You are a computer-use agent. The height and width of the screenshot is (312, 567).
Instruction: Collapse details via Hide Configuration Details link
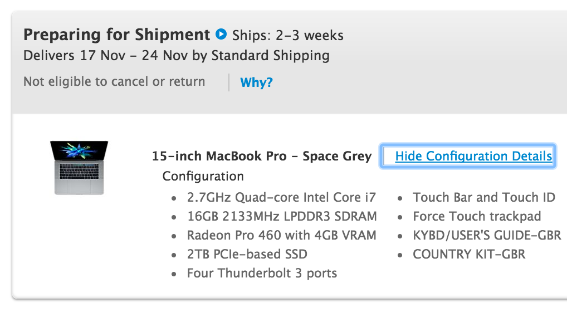click(473, 156)
